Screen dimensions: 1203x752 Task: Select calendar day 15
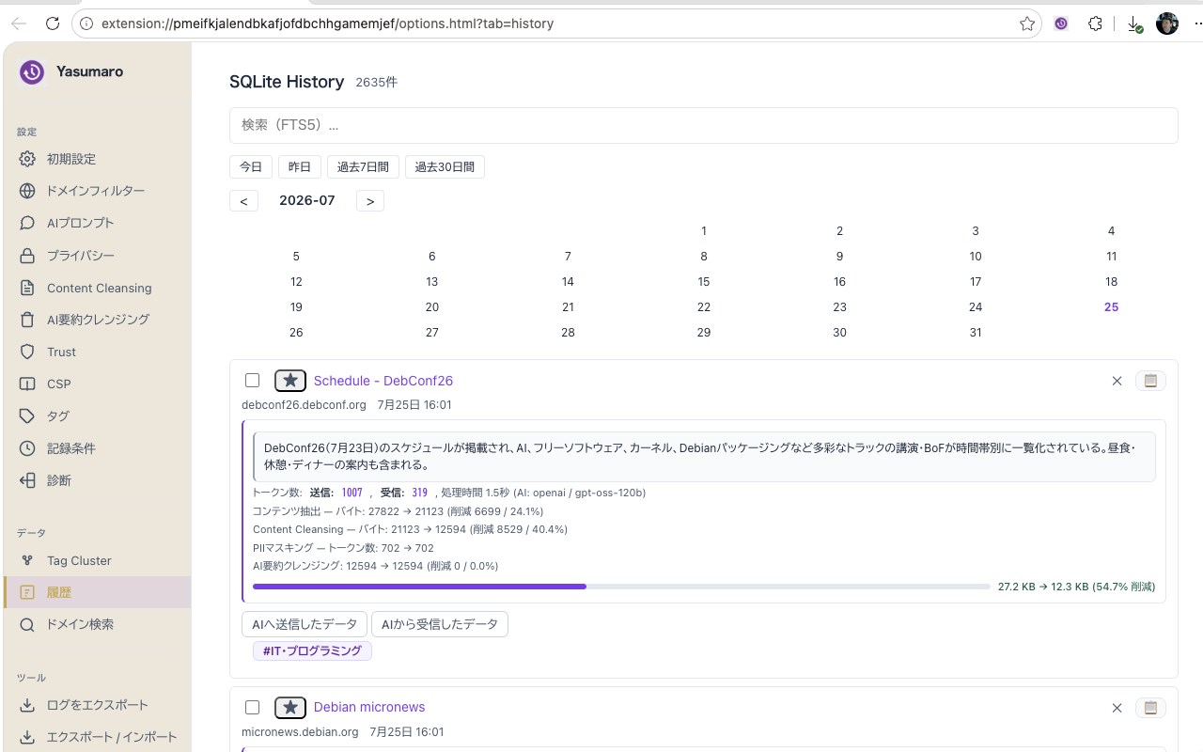(704, 282)
